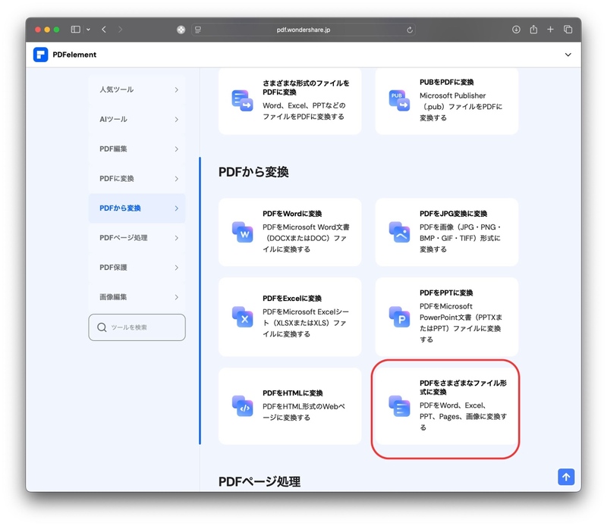Reload the page in Safari
The height and width of the screenshot is (526, 607).
411,30
